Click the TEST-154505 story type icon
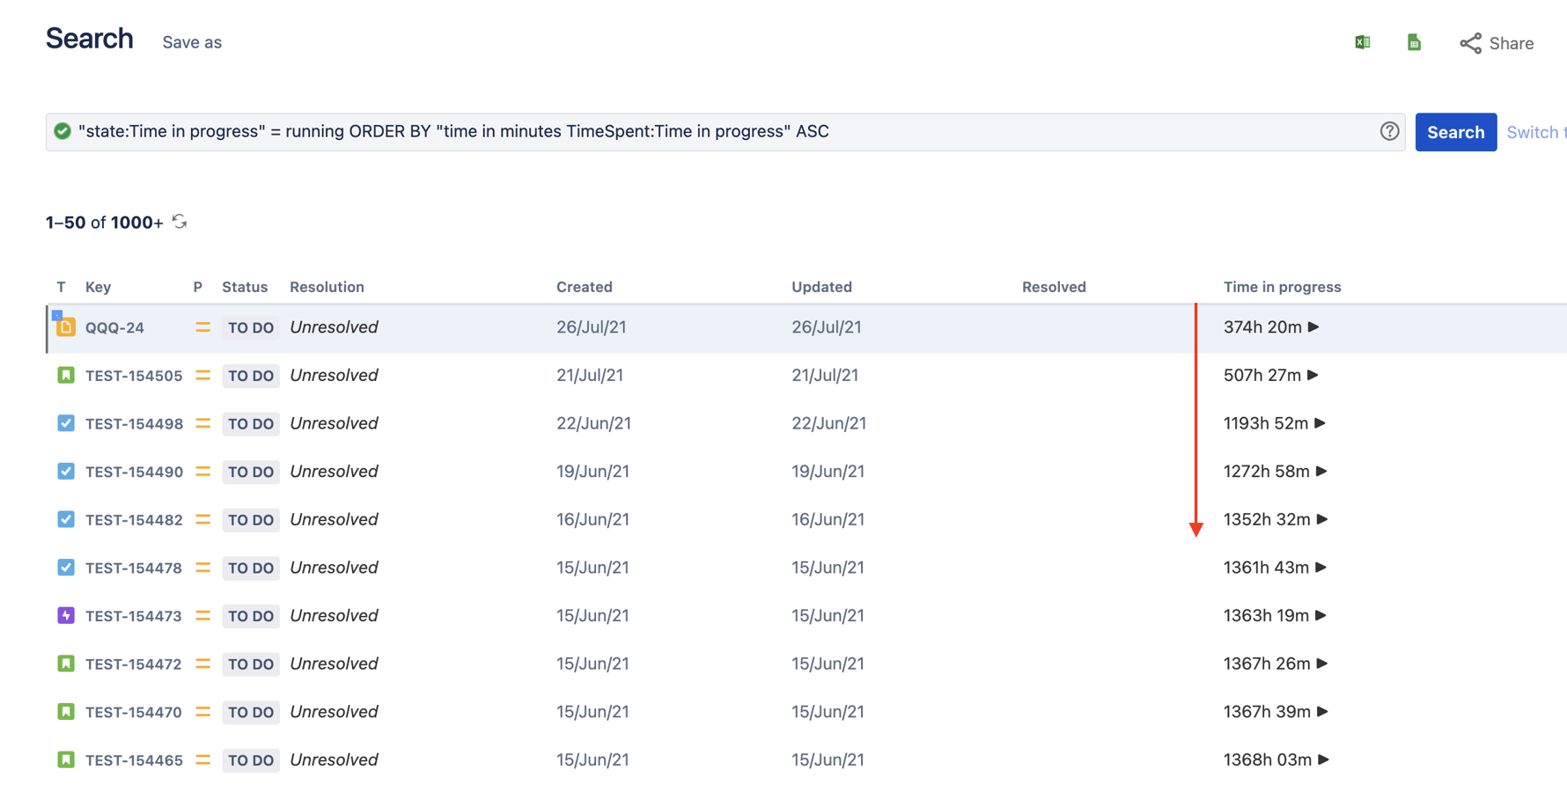Screen dimensions: 1567x792 pyautogui.click(x=66, y=375)
